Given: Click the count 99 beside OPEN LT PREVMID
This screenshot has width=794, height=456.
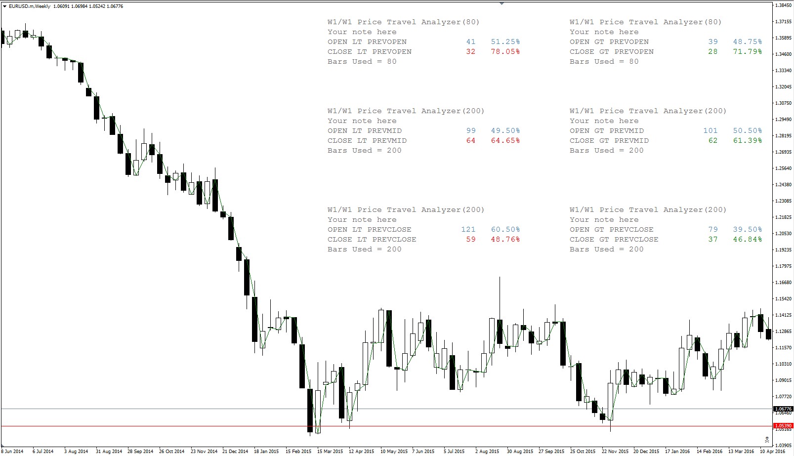Looking at the screenshot, I should [471, 131].
